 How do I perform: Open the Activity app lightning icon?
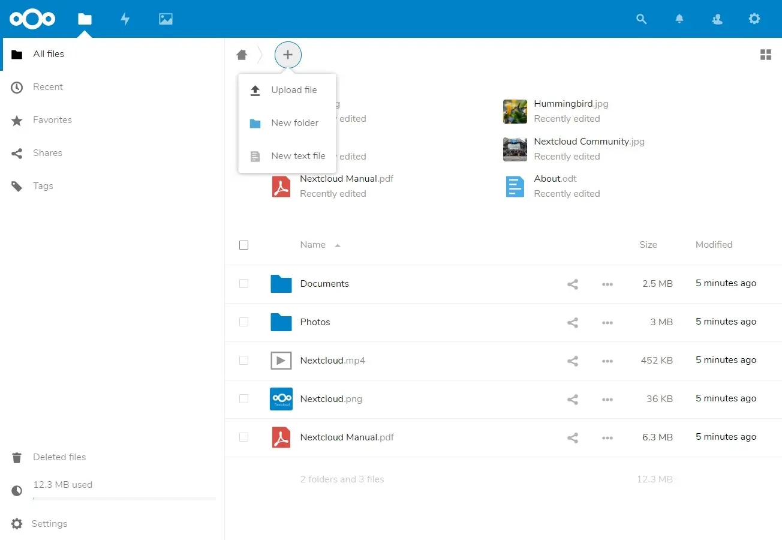125,19
